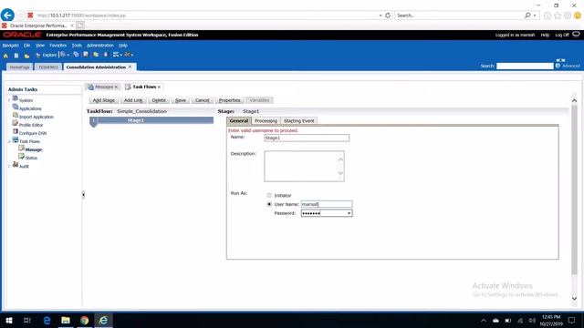Click the Add Link button
Viewport: 584px width, 328px height.
[x=133, y=100]
